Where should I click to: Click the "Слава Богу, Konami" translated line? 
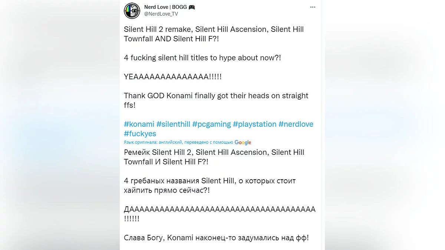point(216,237)
